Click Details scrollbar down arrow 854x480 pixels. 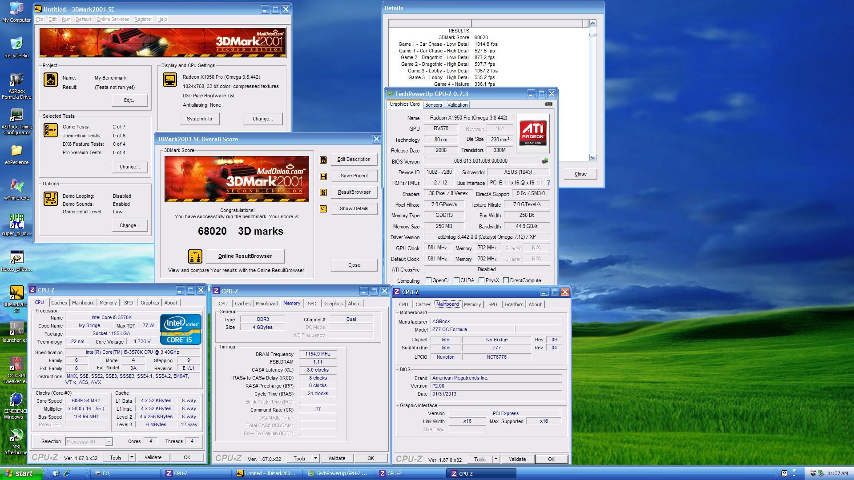(x=592, y=158)
